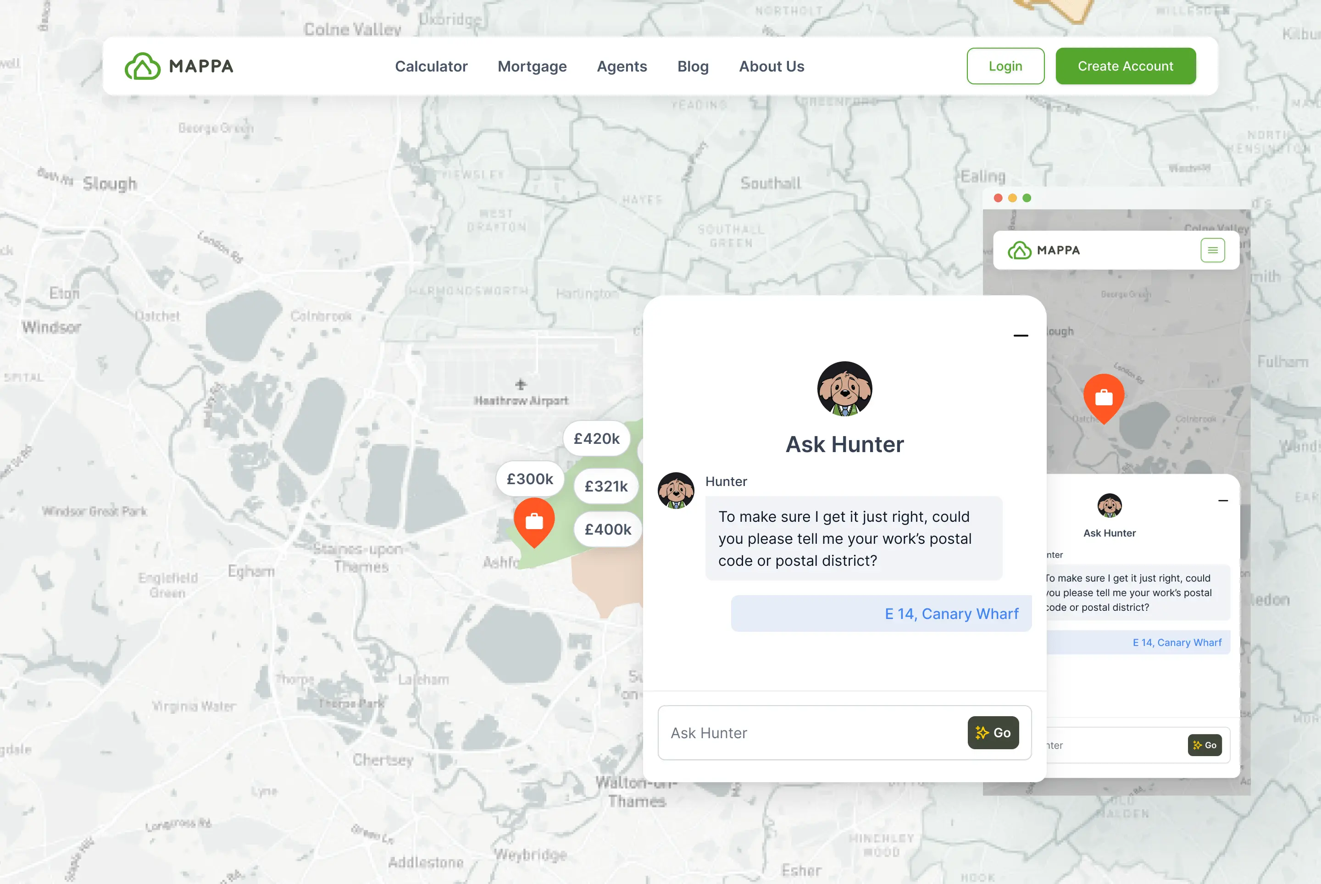Select the £420k price marker
1321x884 pixels.
pos(596,438)
